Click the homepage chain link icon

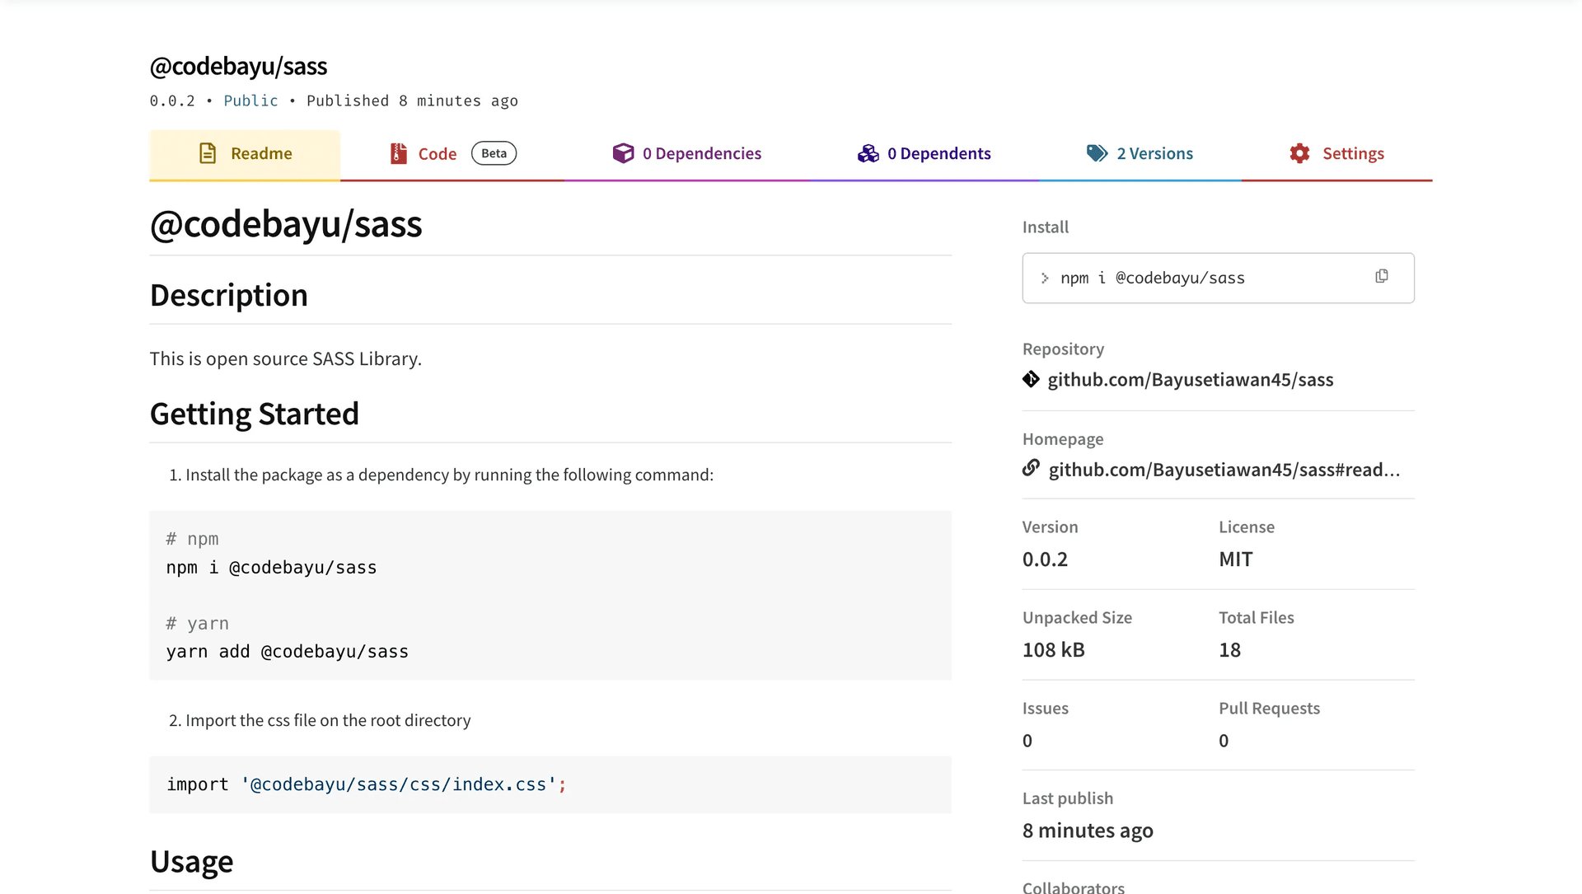click(x=1031, y=468)
